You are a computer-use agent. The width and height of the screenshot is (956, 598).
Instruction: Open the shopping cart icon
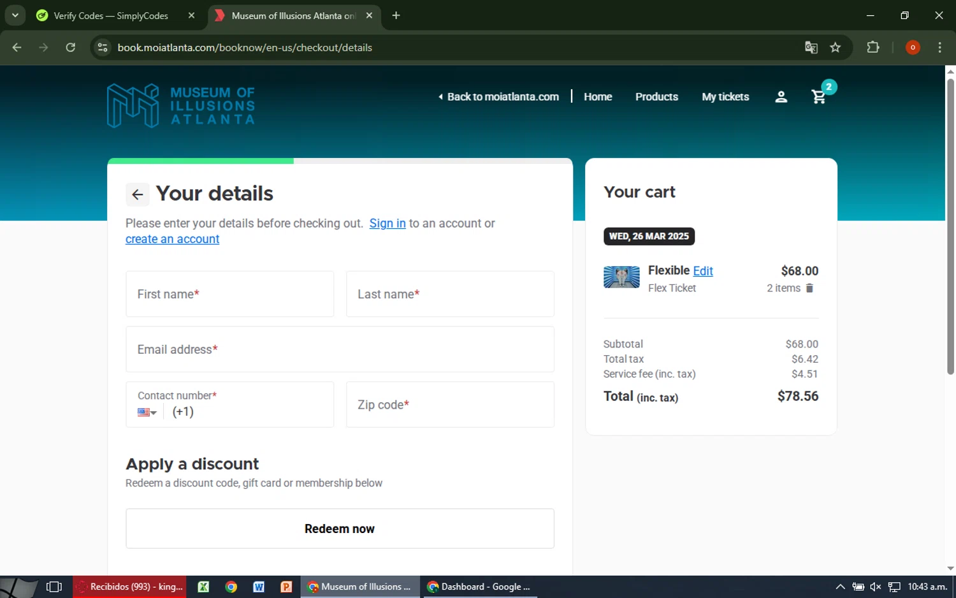pyautogui.click(x=819, y=97)
